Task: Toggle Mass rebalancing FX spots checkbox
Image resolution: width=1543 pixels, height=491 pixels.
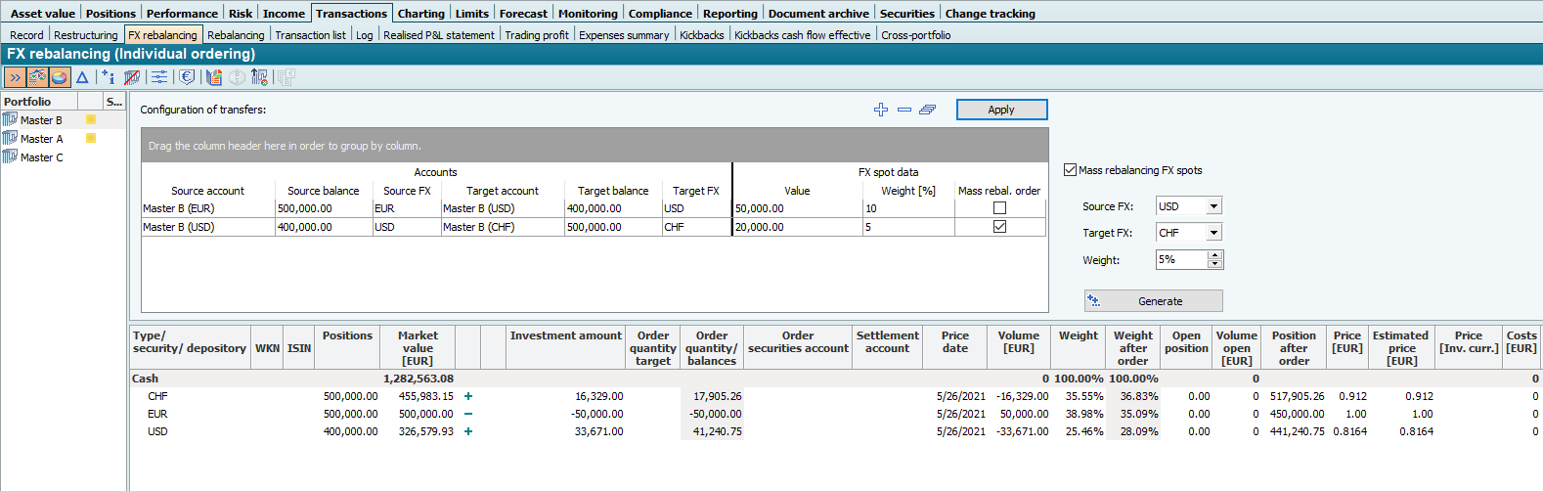Action: pos(1070,170)
